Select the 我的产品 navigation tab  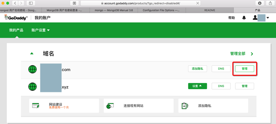click(x=16, y=30)
